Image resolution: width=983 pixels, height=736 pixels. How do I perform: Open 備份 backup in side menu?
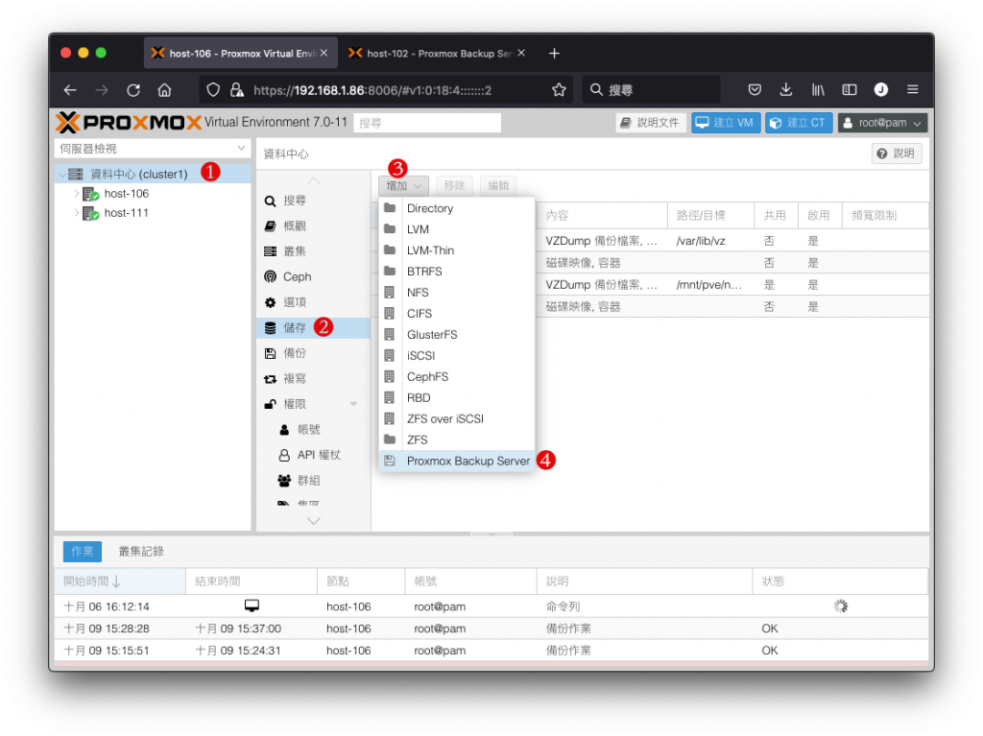tap(314, 353)
